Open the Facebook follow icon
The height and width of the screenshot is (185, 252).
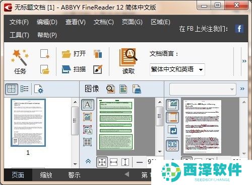(239, 29)
